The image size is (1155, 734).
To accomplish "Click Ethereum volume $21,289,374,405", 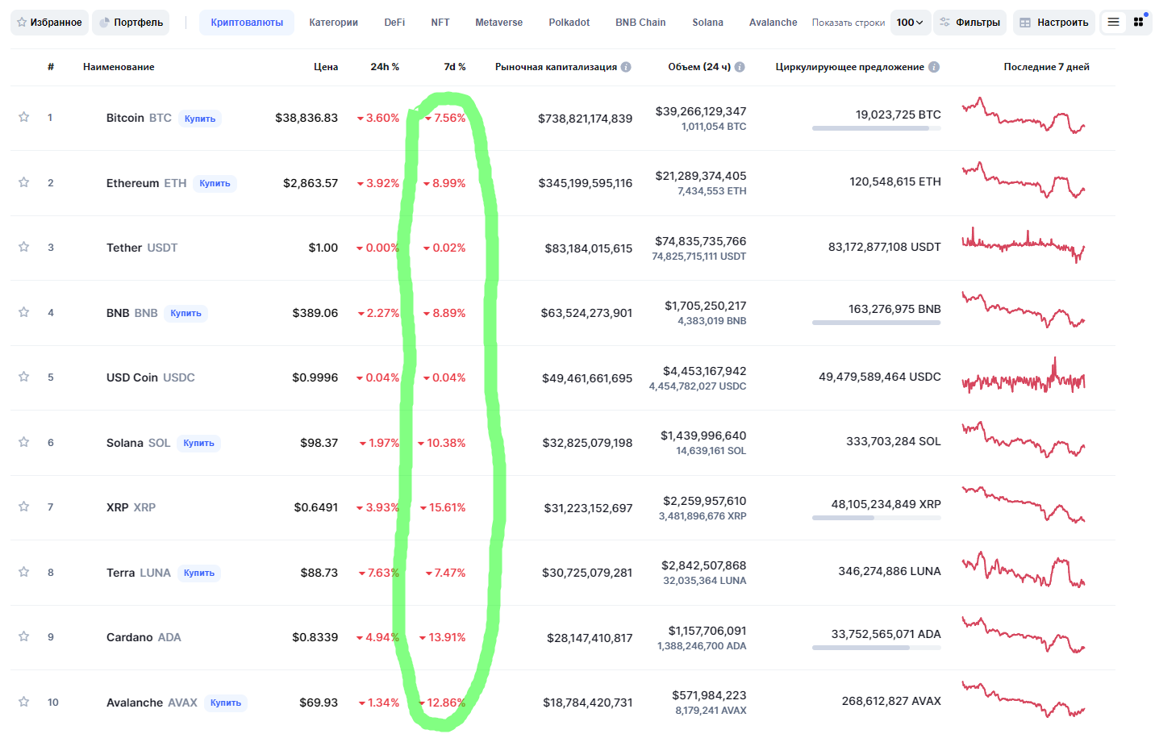I will point(701,176).
